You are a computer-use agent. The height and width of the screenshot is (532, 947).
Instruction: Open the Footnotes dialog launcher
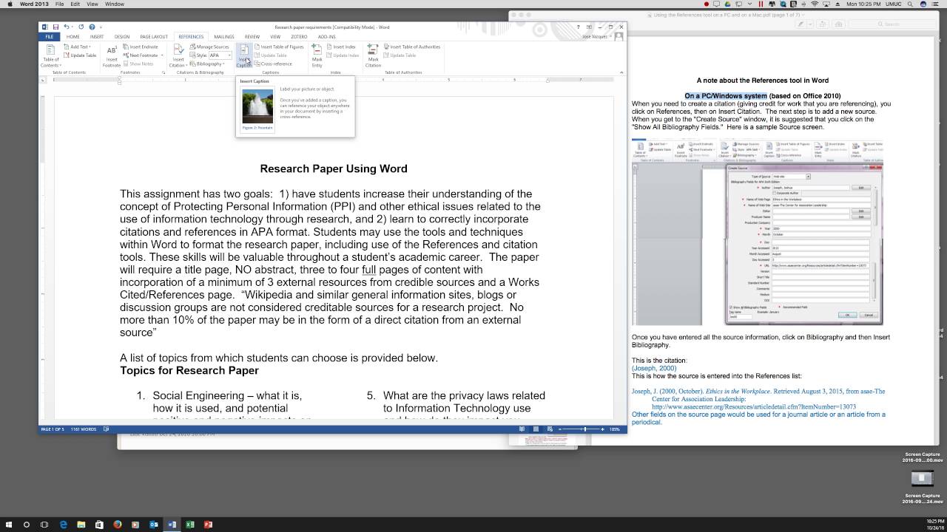tap(164, 72)
